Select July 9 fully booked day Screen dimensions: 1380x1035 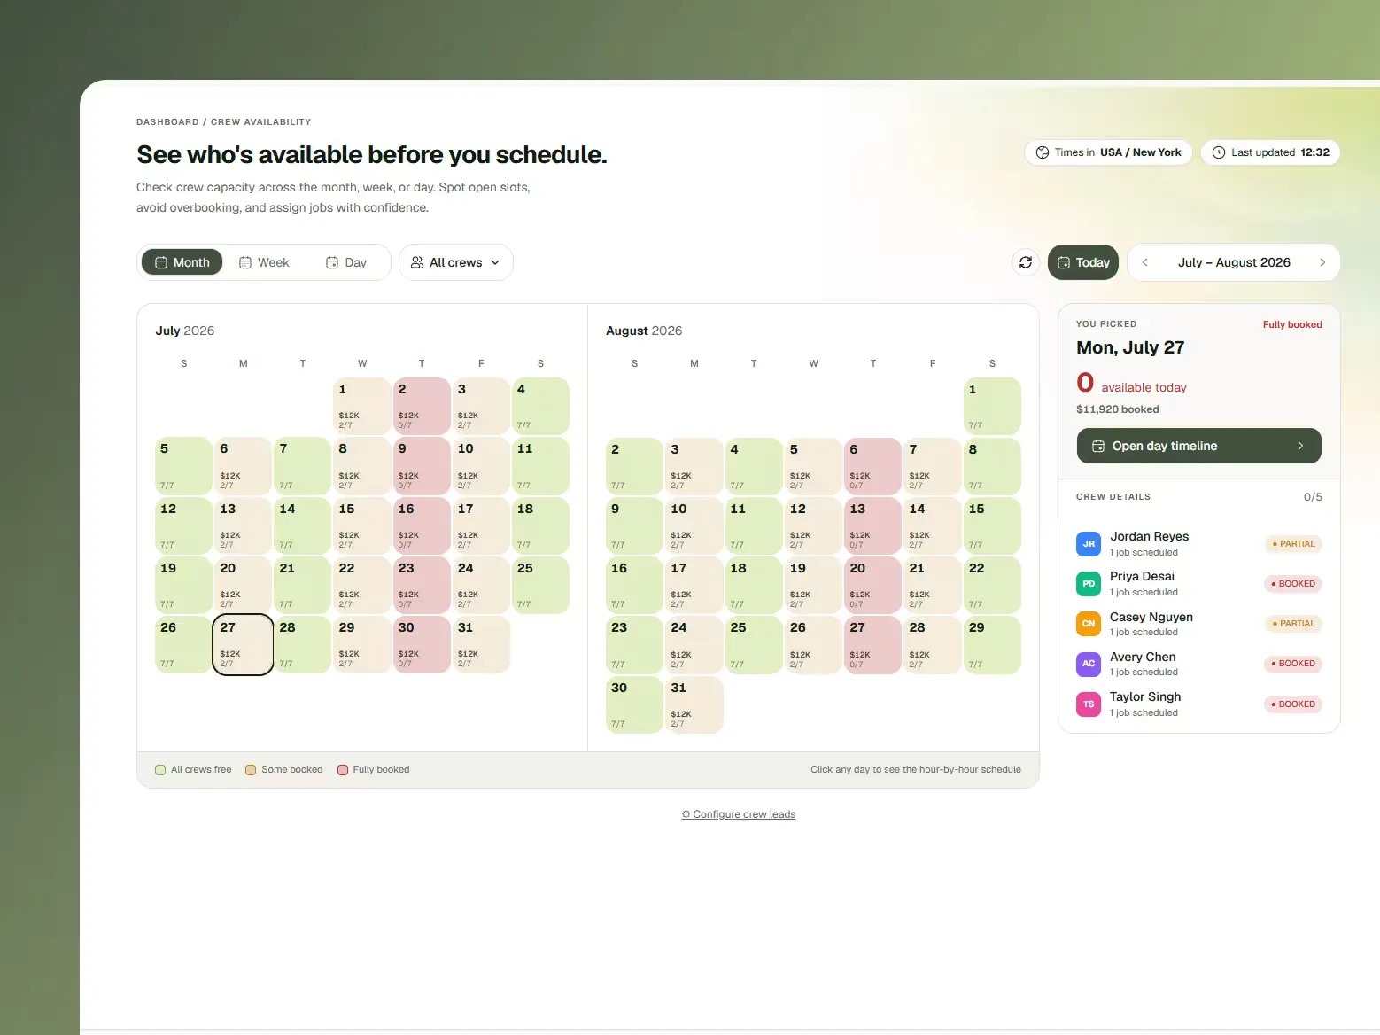pyautogui.click(x=422, y=467)
